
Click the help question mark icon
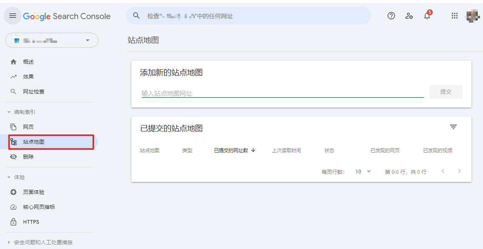(391, 16)
